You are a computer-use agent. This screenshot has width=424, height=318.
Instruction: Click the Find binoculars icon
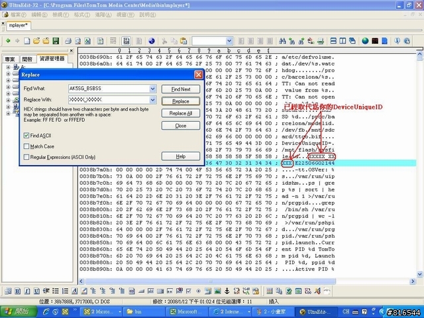pos(282,41)
